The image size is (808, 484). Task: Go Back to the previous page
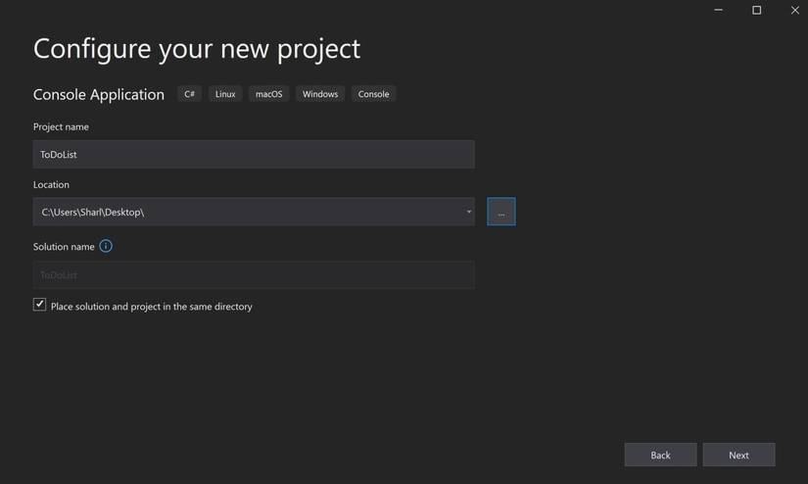tap(660, 455)
